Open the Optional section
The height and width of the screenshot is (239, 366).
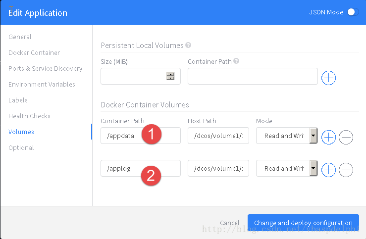pyautogui.click(x=21, y=148)
